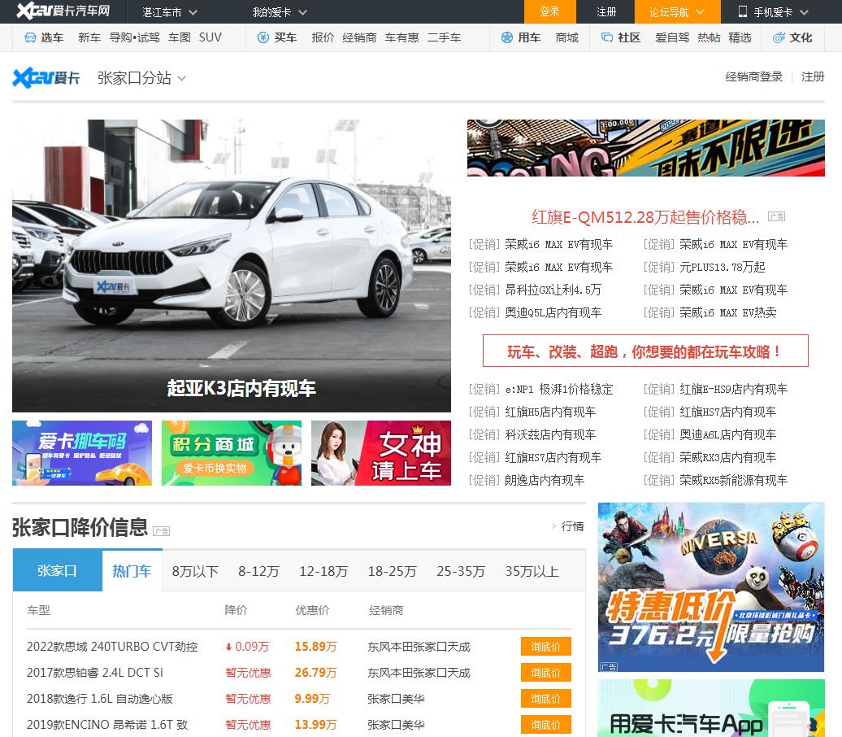The height and width of the screenshot is (737, 842).
Task: Open 经销商 in the nav bar
Action: pos(359,37)
